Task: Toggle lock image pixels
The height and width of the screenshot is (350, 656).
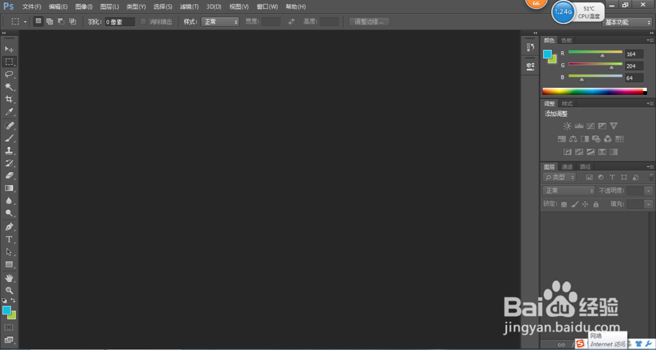Action: click(575, 204)
